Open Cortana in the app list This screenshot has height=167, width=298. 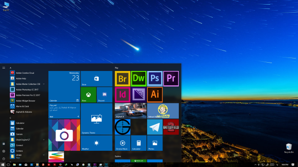pos(27,151)
